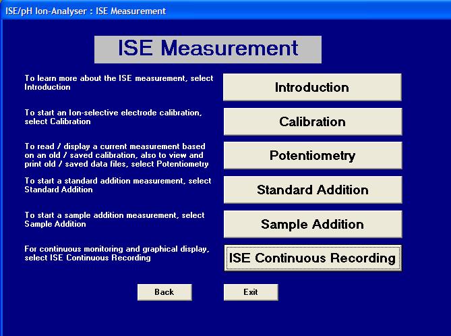Go Back to previous screen
This screenshot has width=451, height=336.
164,292
